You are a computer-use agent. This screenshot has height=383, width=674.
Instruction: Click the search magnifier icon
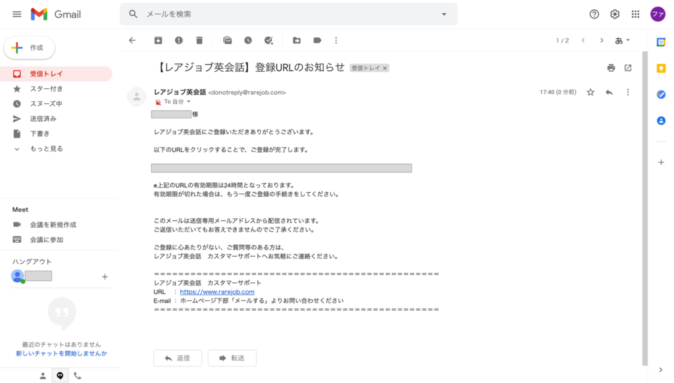click(133, 14)
